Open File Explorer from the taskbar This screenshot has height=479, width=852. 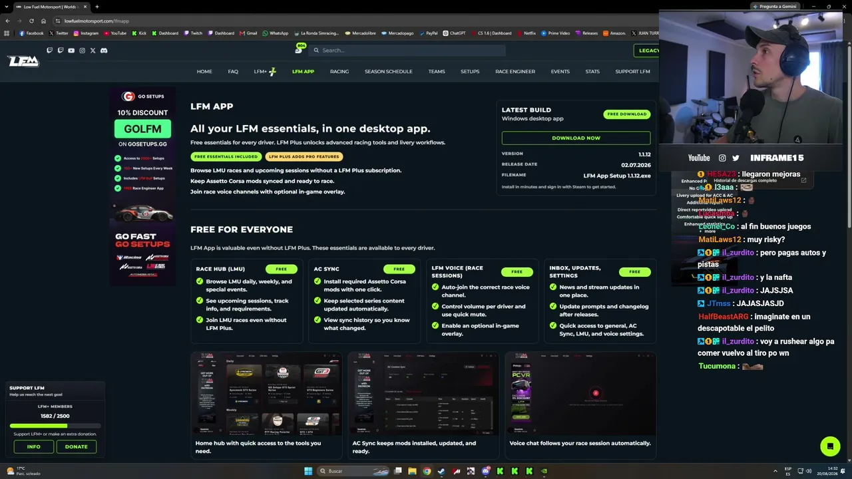pyautogui.click(x=412, y=471)
